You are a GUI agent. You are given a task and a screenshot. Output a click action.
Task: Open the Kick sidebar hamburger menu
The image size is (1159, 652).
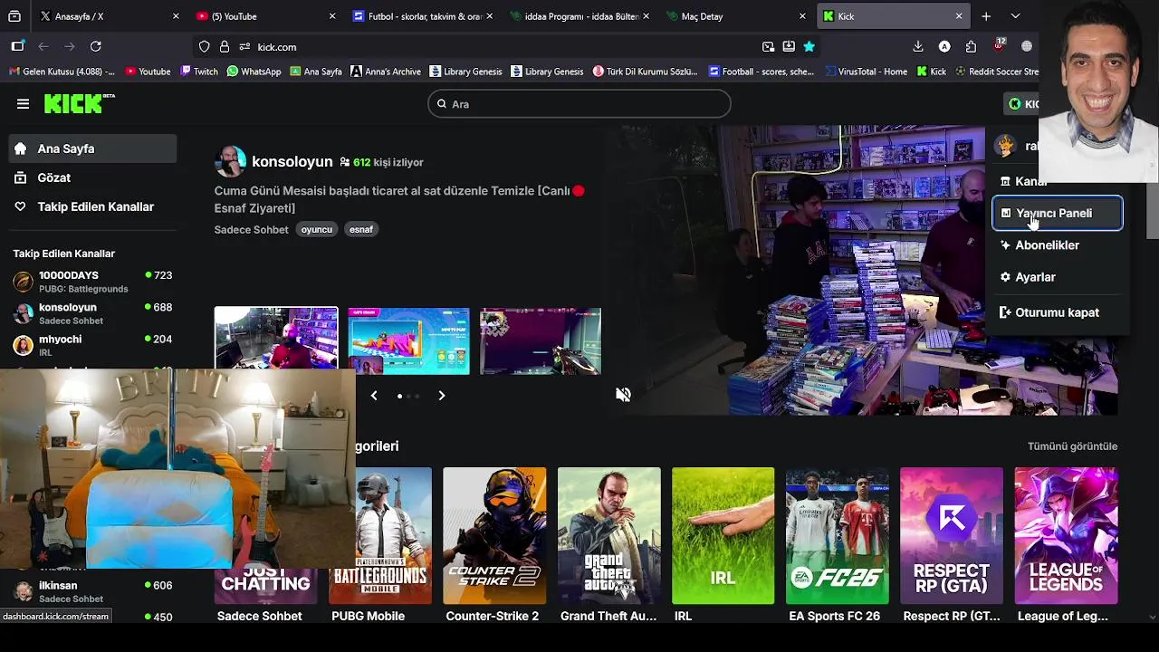(x=23, y=104)
